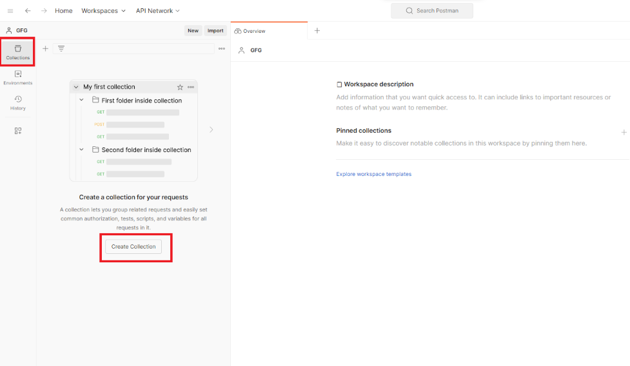Go to Home

(63, 11)
